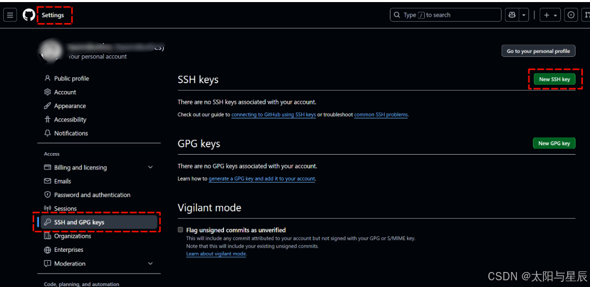Screen dimensions: 590x287
Task: Click the Organizations building icon
Action: tap(47, 236)
